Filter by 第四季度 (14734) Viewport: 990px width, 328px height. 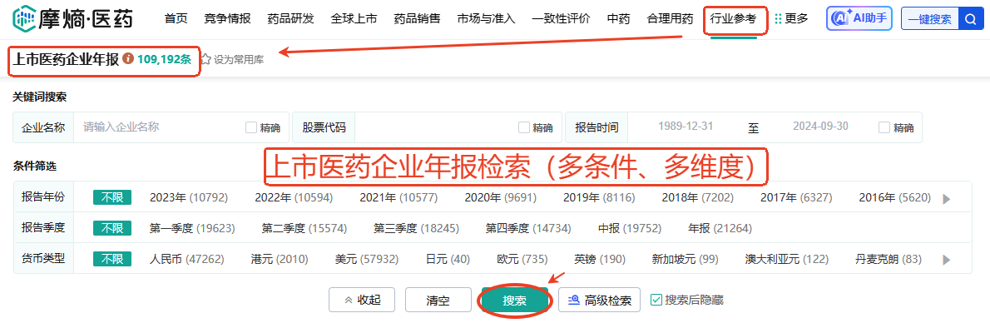[528, 228]
